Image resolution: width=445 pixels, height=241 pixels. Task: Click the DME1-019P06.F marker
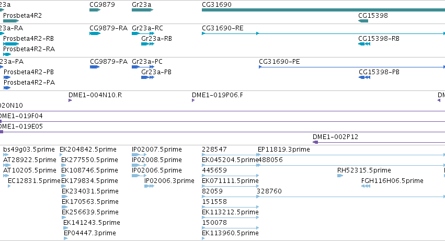[x=193, y=100]
